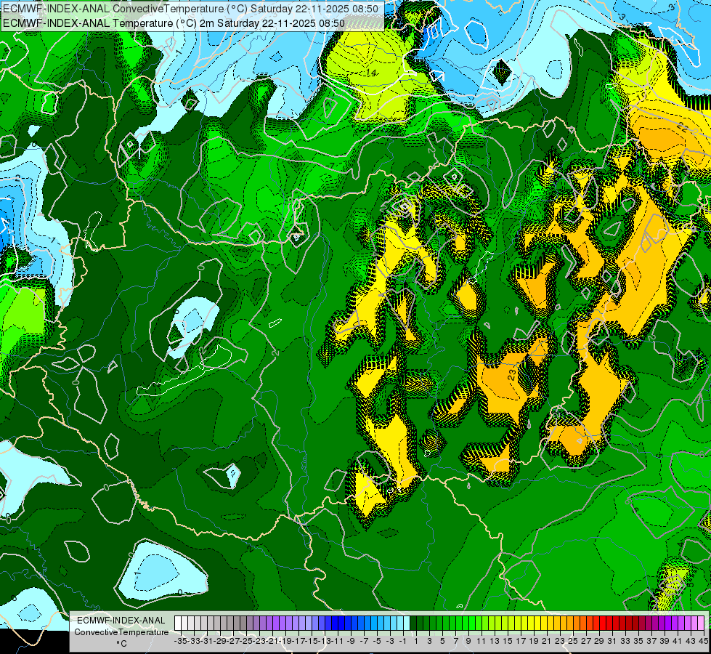
Task: Select the legend swatch above label 23
Action: pyautogui.click(x=557, y=623)
